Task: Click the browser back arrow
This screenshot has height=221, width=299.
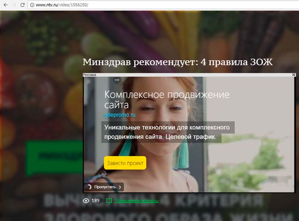Action: (x=6, y=5)
